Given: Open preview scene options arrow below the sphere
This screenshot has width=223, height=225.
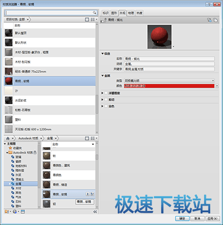Looking at the screenshot, I should tap(173, 47).
